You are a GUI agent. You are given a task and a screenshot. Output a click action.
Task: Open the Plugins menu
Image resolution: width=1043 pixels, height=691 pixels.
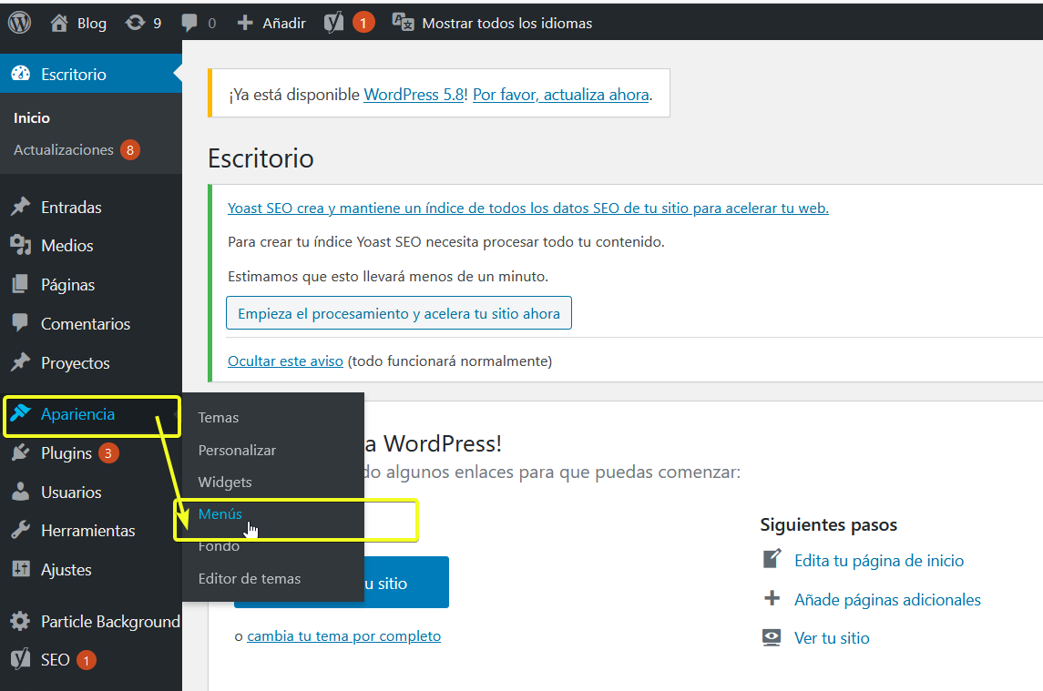(x=66, y=452)
